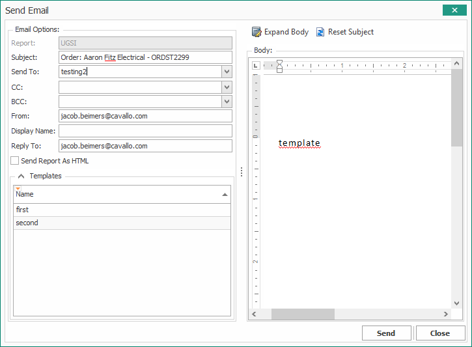Click the ruler tab-stop selector icon

click(x=256, y=65)
